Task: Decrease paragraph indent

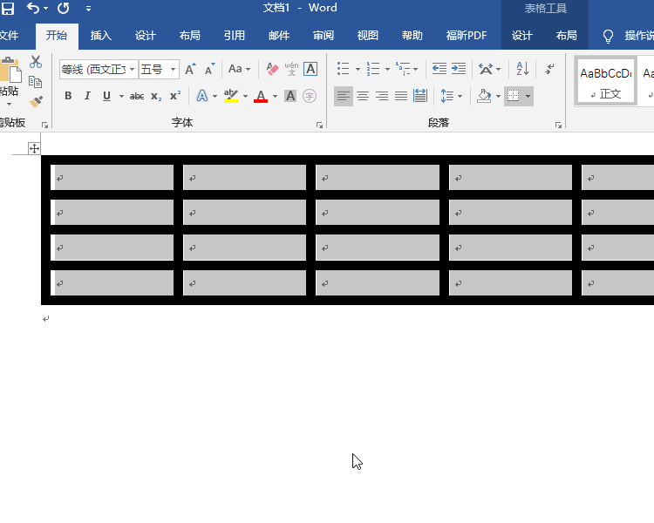Action: 439,69
